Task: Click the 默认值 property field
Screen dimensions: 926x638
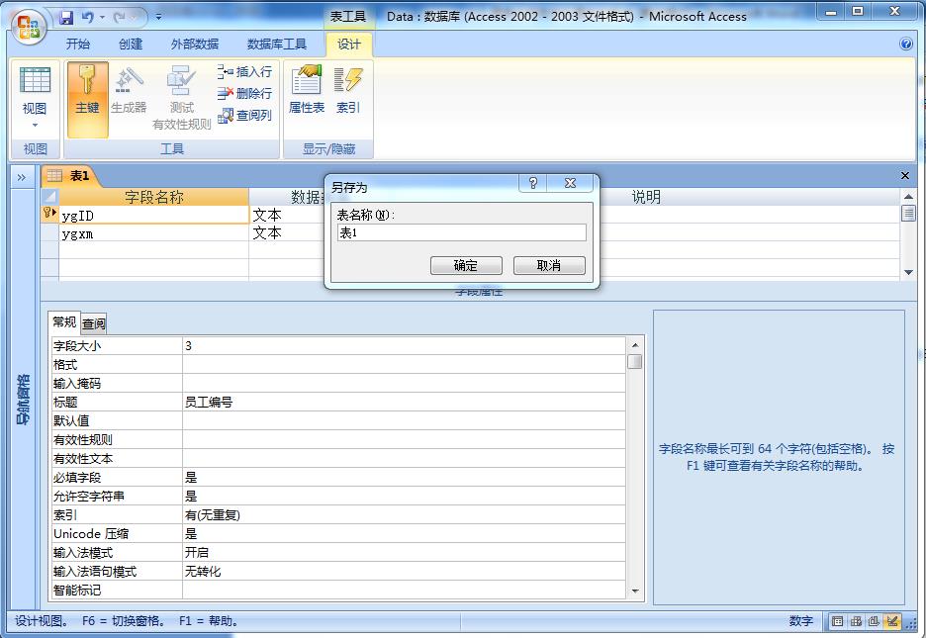Action: 404,420
